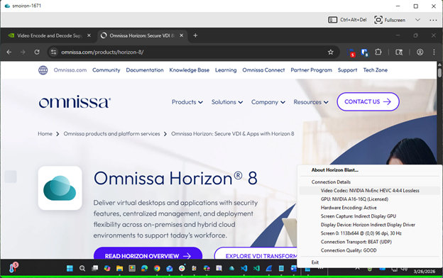Click the Connection Details menu heading
This screenshot has height=278, width=443.
(x=331, y=182)
